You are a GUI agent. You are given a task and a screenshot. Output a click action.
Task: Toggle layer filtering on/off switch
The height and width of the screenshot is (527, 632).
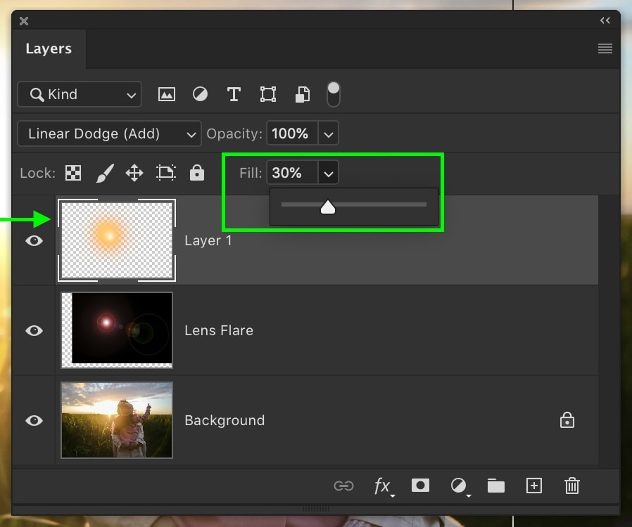tap(334, 95)
